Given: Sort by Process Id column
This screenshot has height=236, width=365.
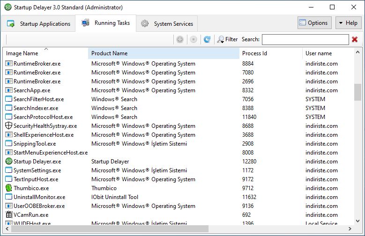Looking at the screenshot, I should coord(271,53).
